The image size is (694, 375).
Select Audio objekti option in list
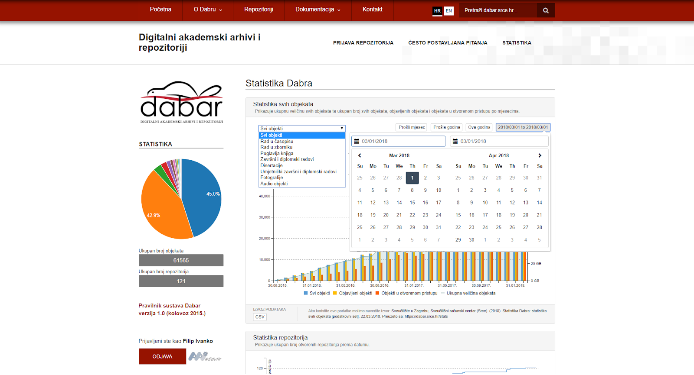point(302,184)
